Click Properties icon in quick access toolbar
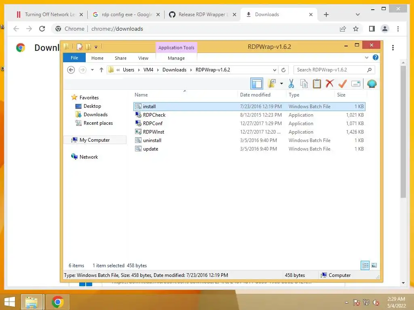This screenshot has height=310, width=414. 79,47
